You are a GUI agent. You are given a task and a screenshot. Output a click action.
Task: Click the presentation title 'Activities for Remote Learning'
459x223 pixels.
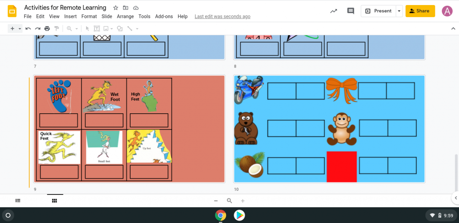[65, 8]
